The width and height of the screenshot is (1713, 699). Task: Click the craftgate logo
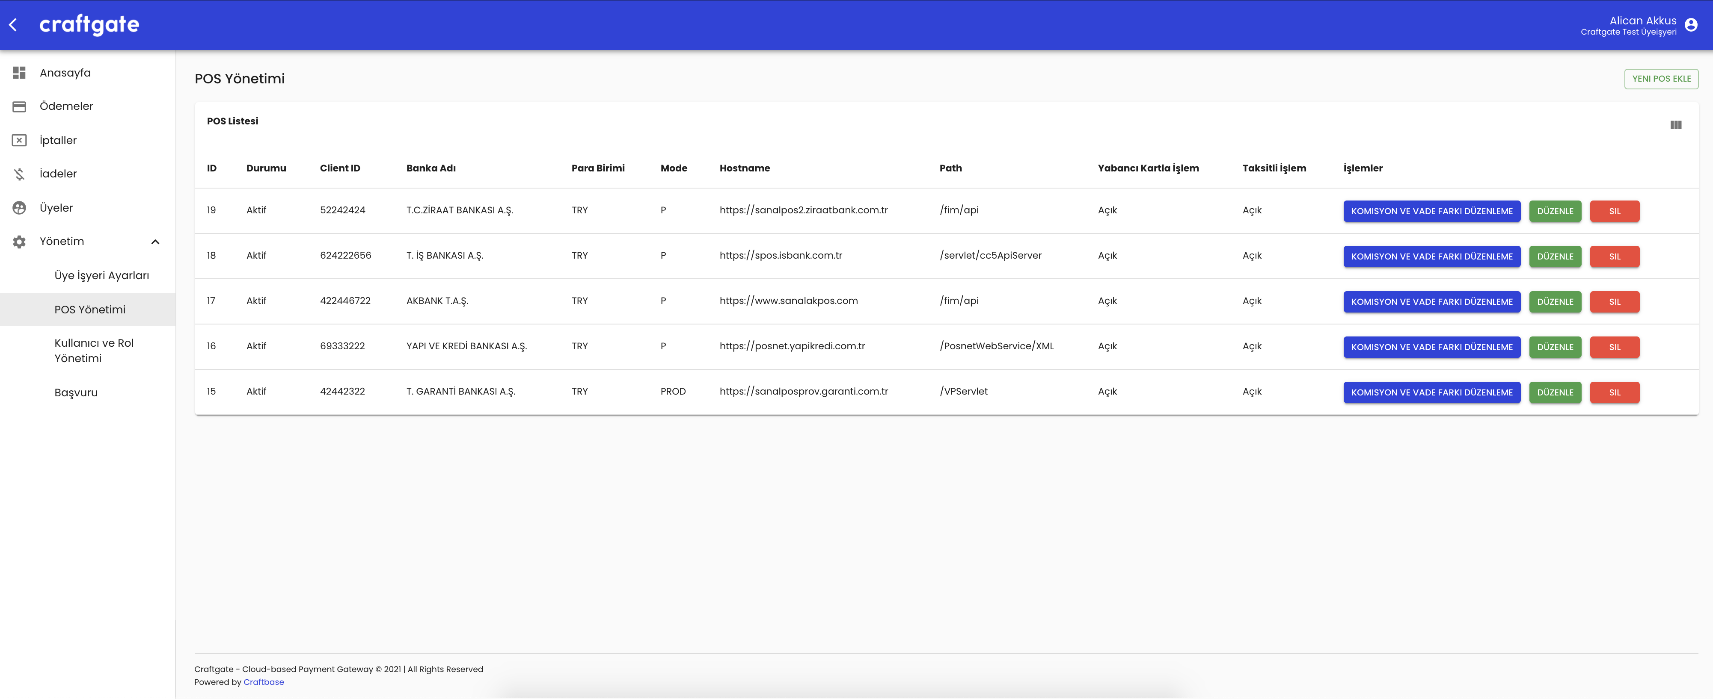[89, 25]
